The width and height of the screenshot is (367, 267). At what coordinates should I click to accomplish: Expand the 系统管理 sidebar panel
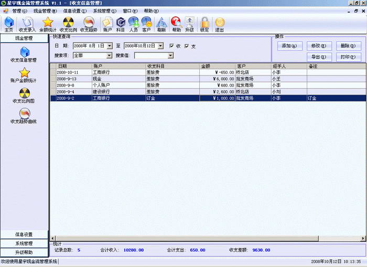[x=24, y=243]
